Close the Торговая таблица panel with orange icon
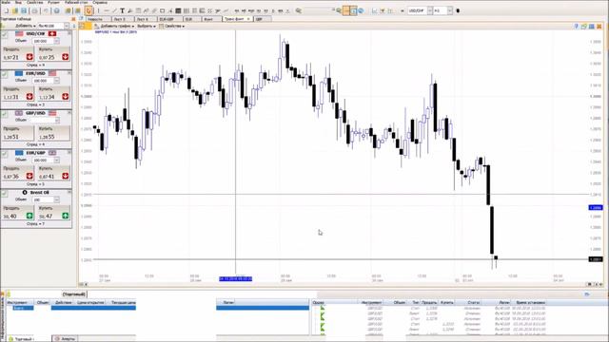Screen dimensions: 609x342 pos(73,19)
